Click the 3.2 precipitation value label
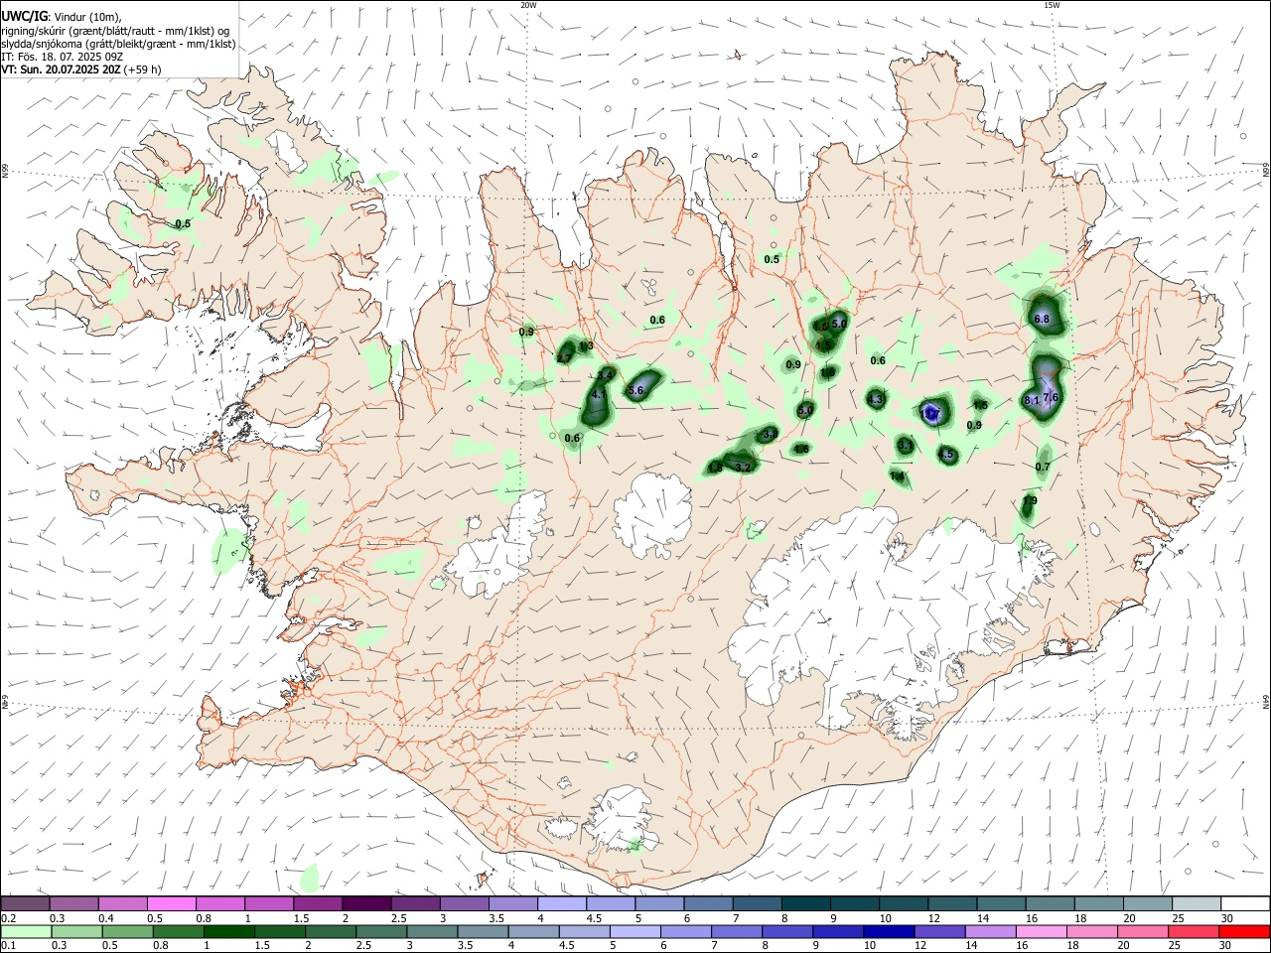This screenshot has width=1271, height=953. pos(743,467)
